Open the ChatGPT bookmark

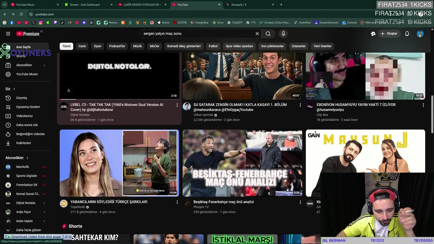point(235,23)
